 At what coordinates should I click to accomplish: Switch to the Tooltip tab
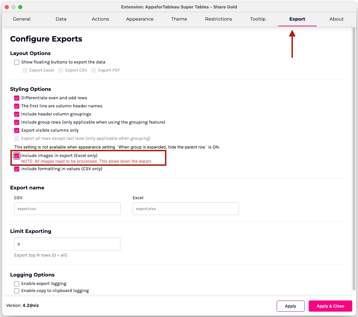258,19
